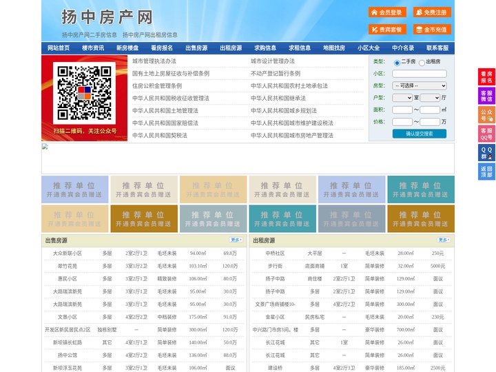Open the 建设桥 rental listing

275,368
